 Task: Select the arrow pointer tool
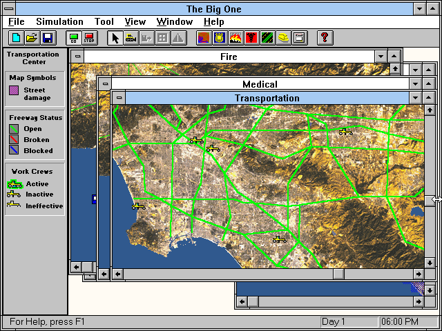(x=115, y=38)
